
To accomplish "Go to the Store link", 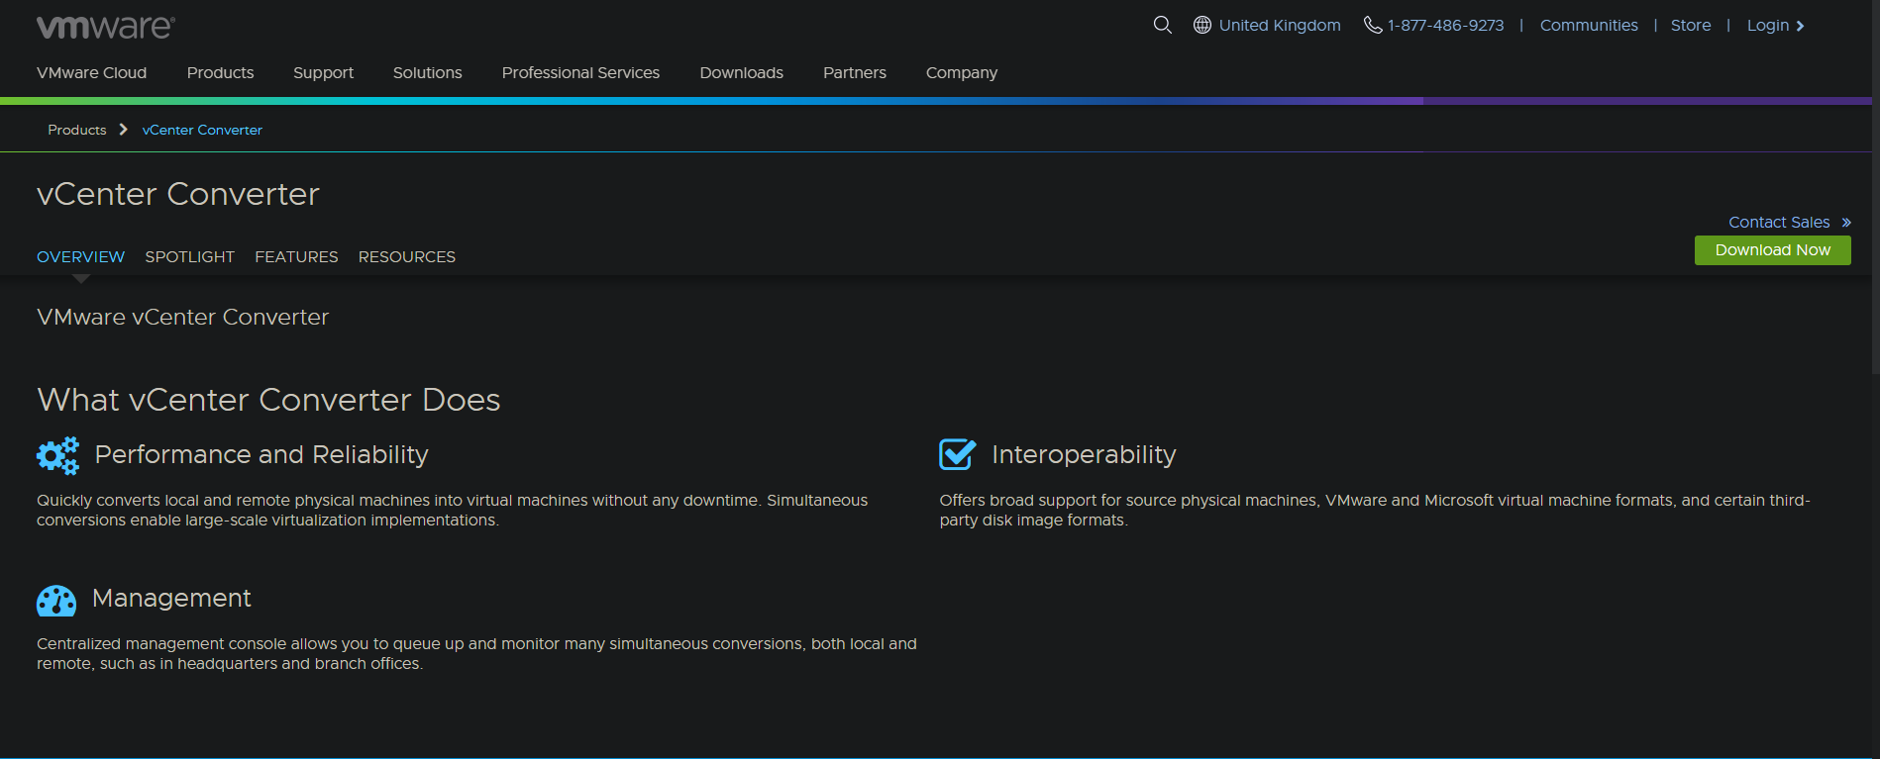I will pyautogui.click(x=1691, y=26).
